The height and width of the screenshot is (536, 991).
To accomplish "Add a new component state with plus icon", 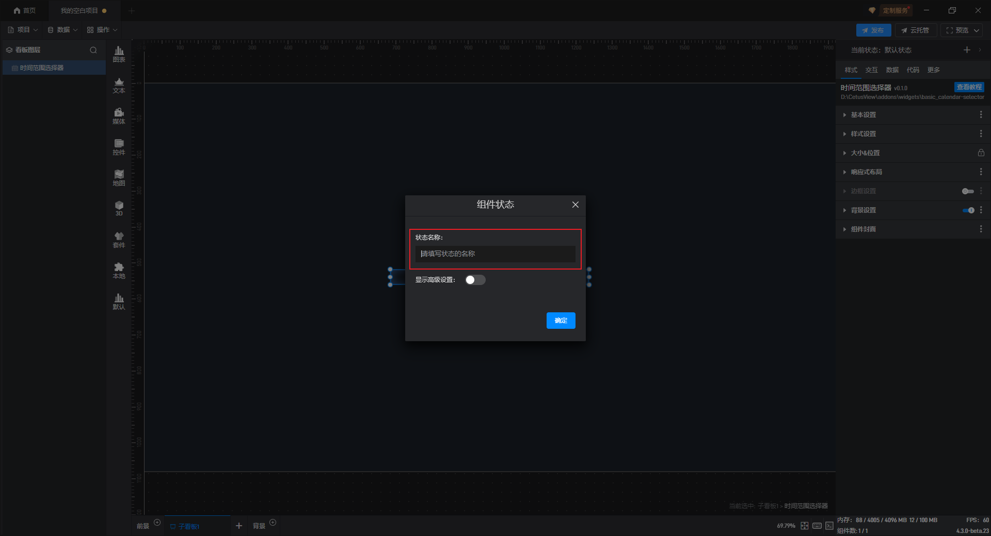I will 967,50.
